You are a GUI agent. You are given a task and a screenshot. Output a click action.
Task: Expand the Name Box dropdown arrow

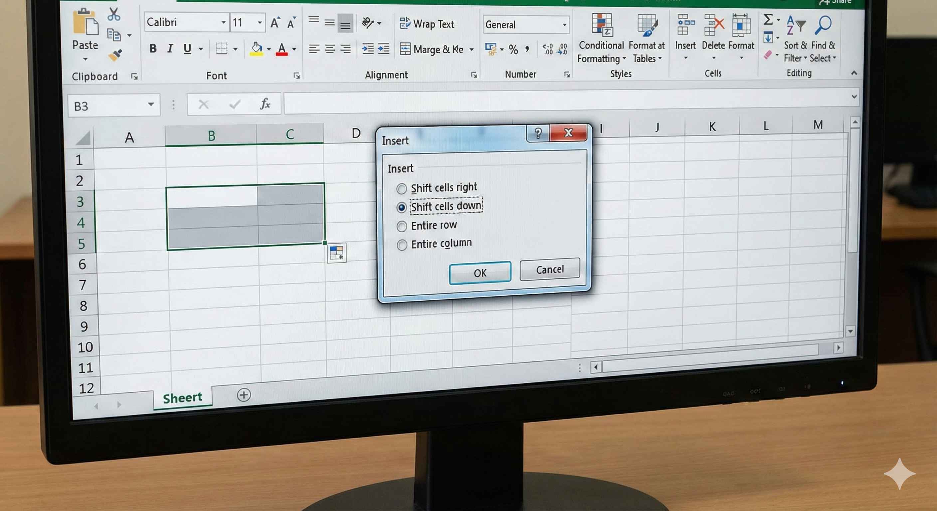tap(151, 105)
